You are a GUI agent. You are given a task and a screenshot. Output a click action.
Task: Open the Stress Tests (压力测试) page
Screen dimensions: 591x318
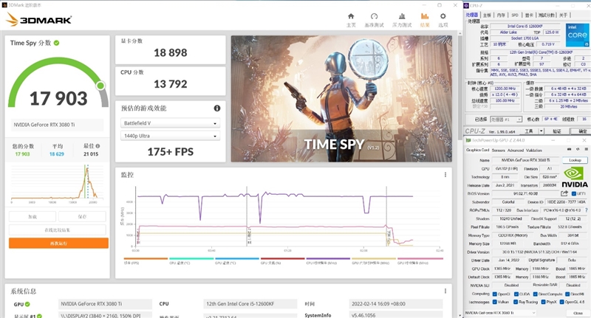402,20
